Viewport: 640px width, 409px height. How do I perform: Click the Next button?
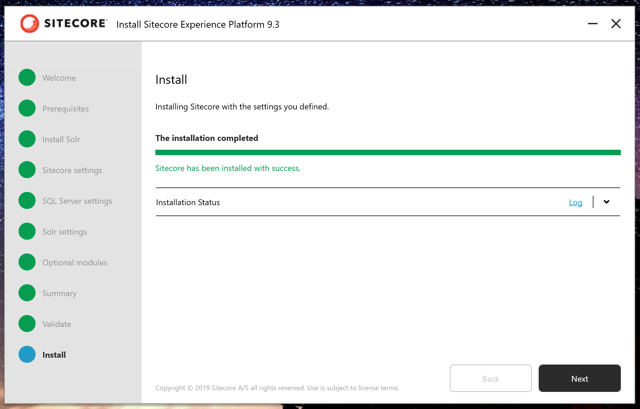(580, 378)
